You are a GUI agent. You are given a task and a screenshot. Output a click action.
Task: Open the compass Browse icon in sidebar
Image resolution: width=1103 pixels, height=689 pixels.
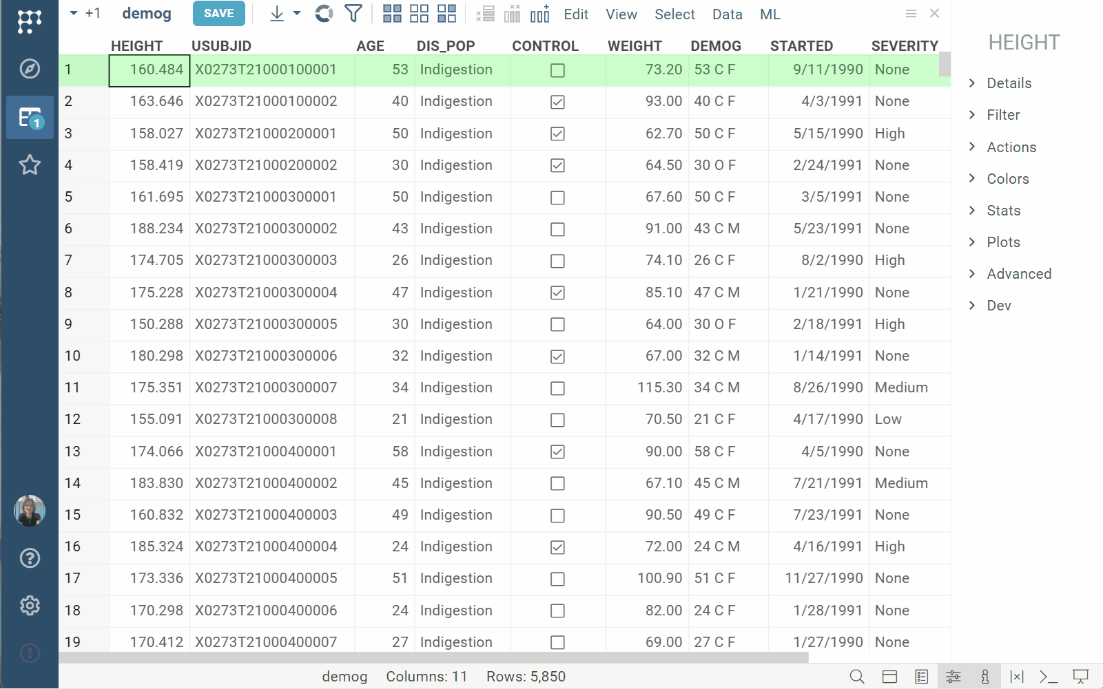coord(30,69)
